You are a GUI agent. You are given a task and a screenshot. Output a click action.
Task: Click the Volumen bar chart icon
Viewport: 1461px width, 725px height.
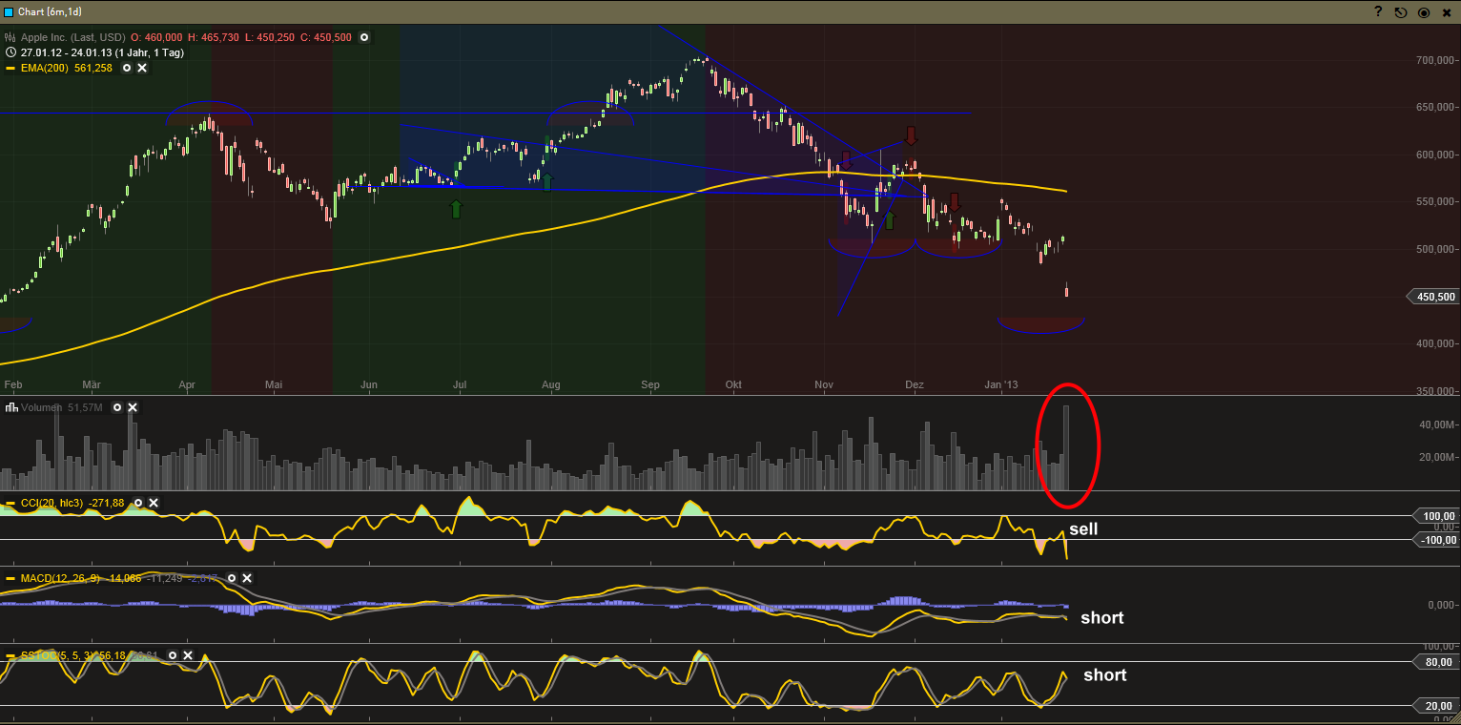(11, 407)
